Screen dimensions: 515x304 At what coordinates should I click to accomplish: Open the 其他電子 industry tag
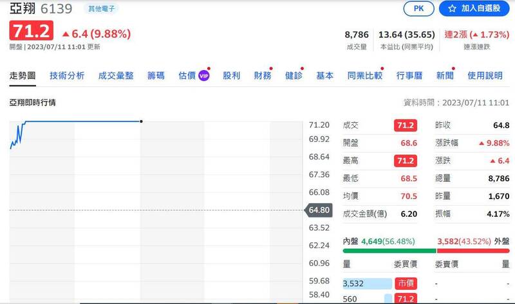click(x=102, y=8)
